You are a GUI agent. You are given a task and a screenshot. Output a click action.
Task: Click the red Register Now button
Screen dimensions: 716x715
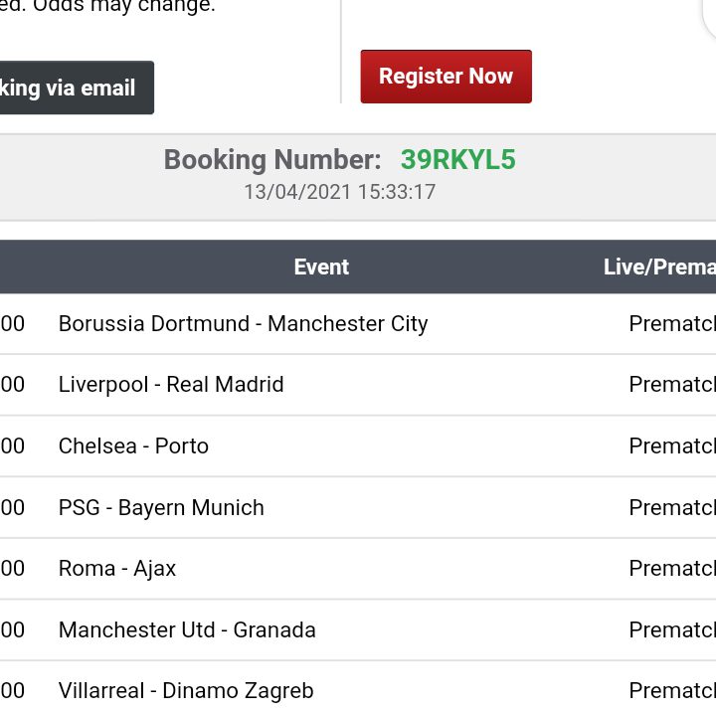[x=446, y=77]
